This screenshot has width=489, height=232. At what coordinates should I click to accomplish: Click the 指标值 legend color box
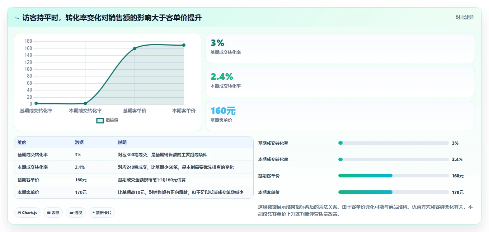pyautogui.click(x=100, y=120)
